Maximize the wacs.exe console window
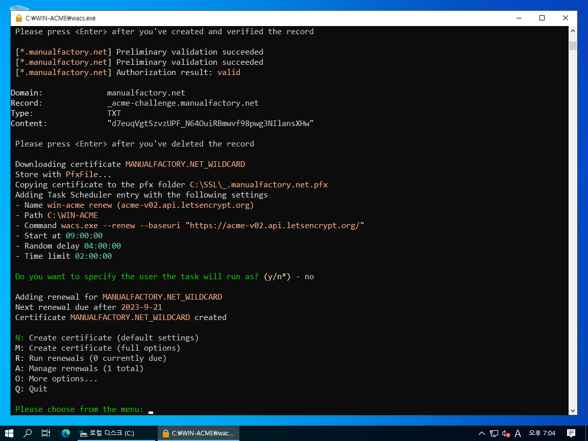Screen dimensions: 588x441 point(542,18)
